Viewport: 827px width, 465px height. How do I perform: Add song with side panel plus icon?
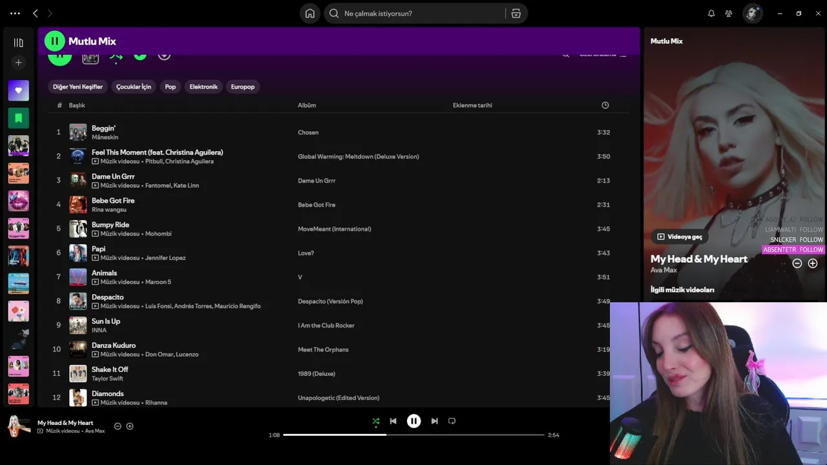tap(813, 263)
